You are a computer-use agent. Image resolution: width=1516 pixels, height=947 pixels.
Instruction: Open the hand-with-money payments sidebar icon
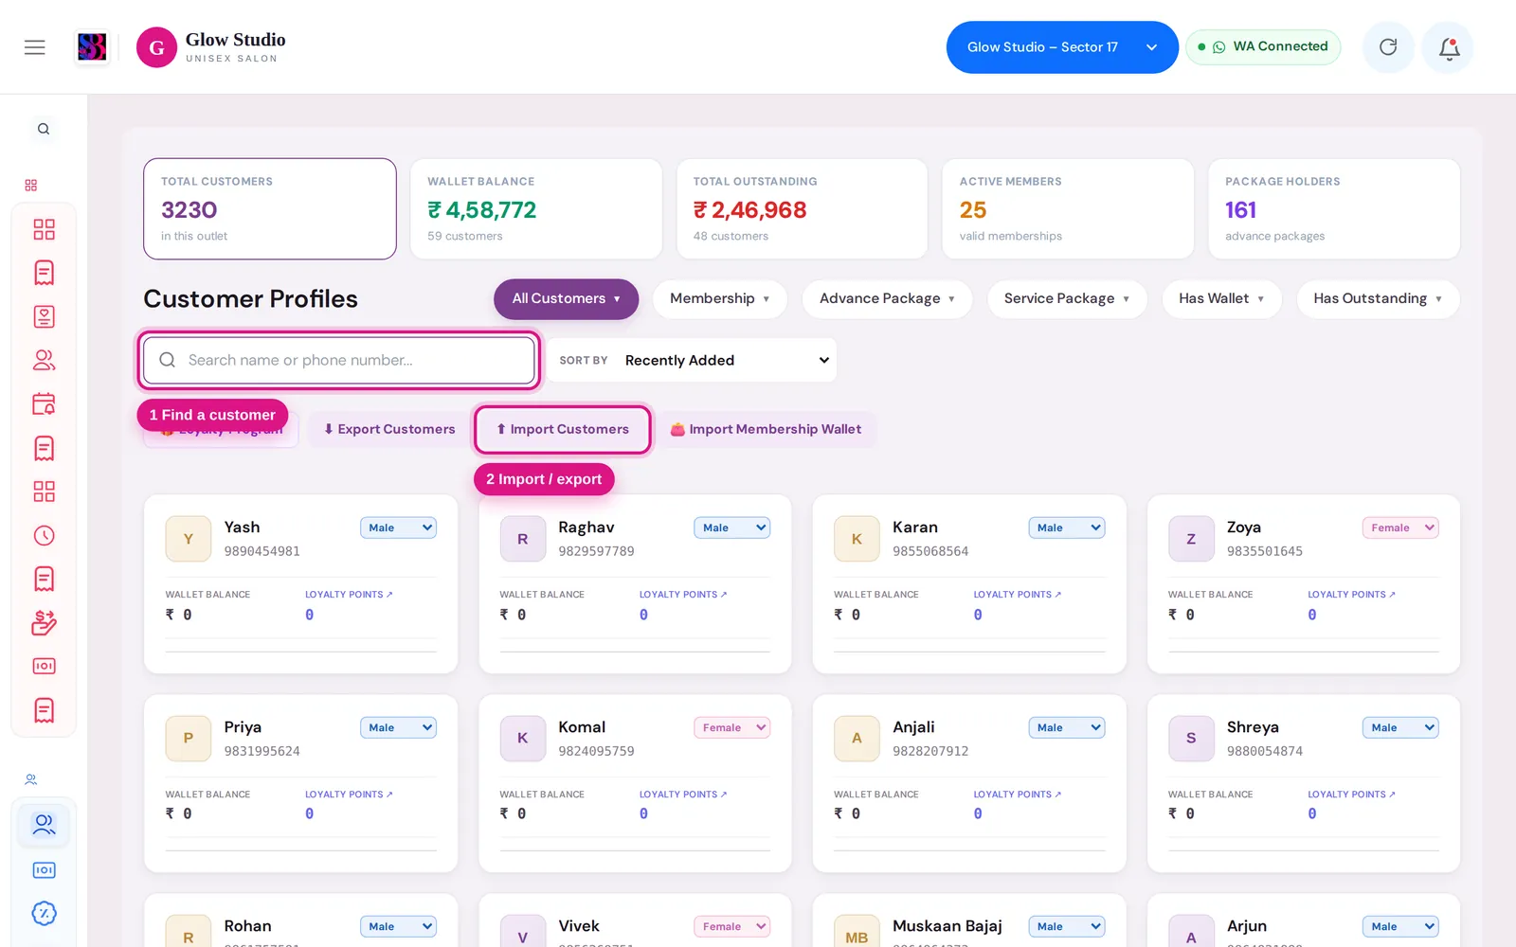click(x=44, y=622)
